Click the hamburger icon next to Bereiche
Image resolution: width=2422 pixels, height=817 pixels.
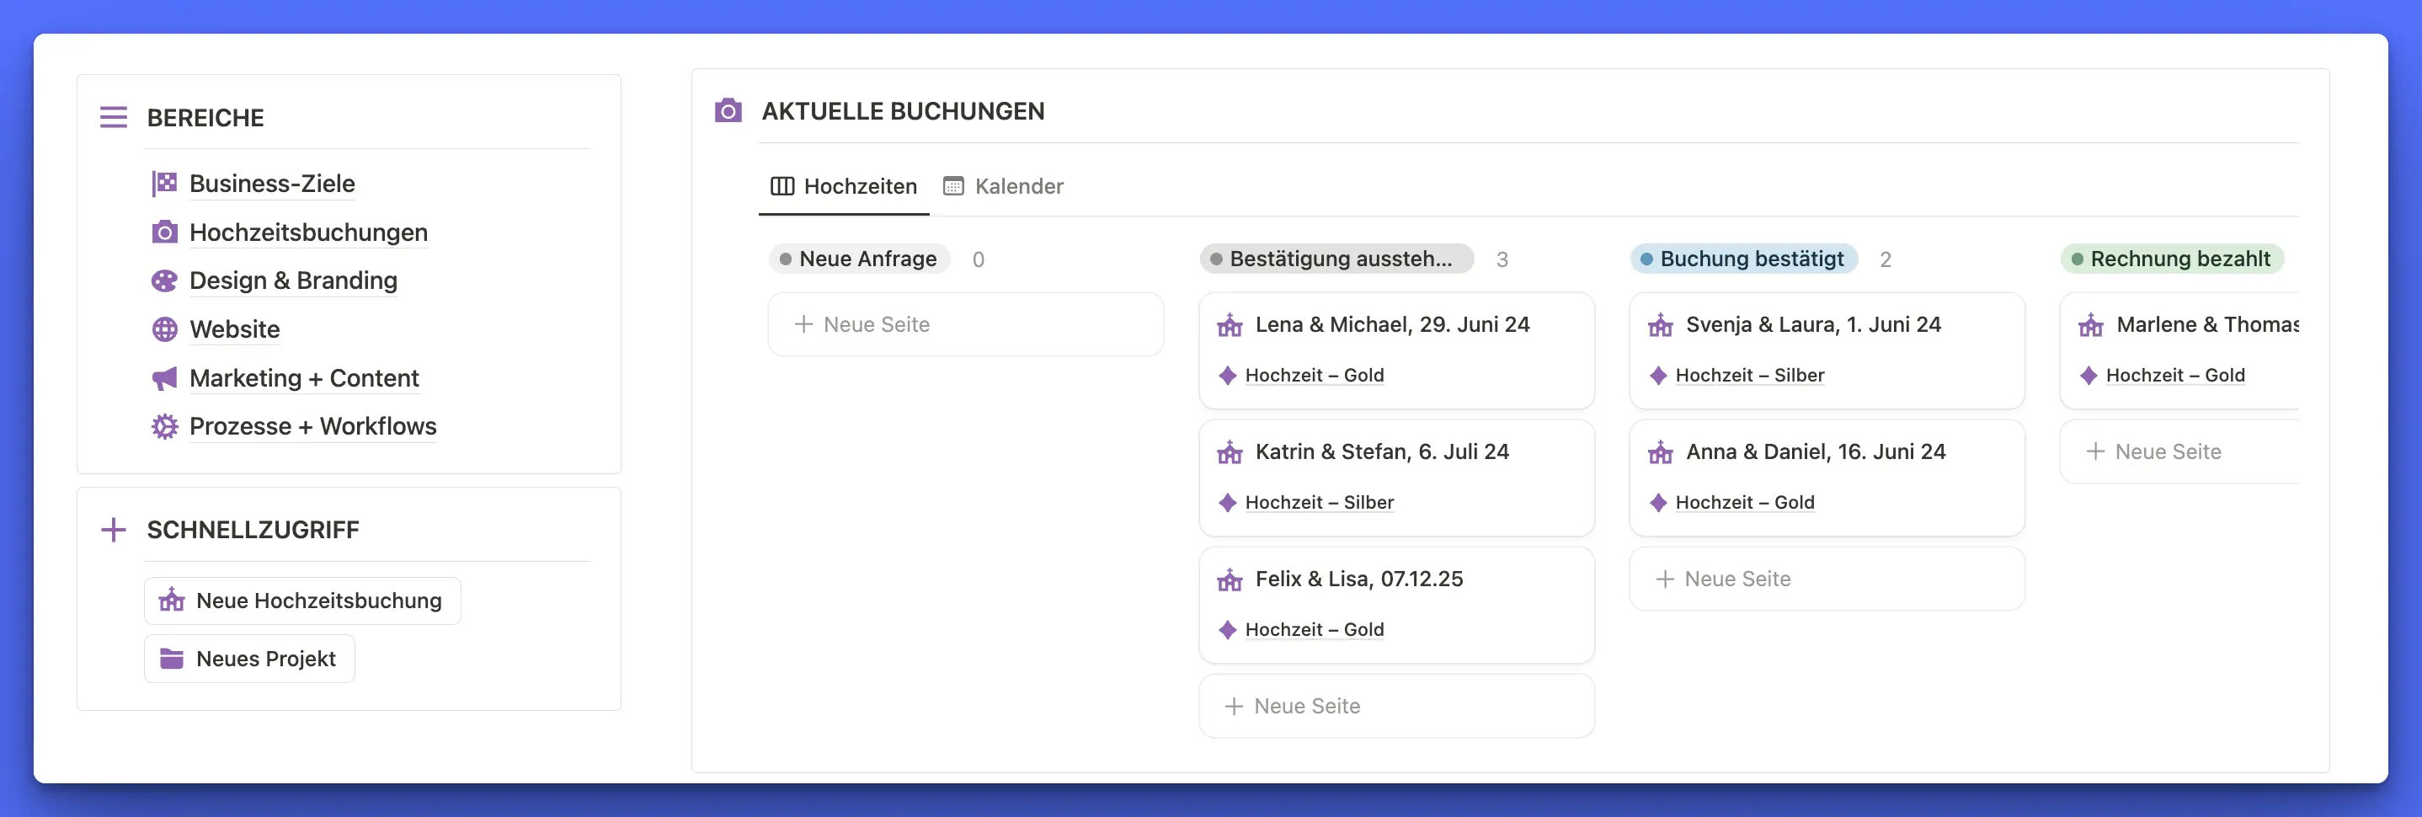pos(114,118)
